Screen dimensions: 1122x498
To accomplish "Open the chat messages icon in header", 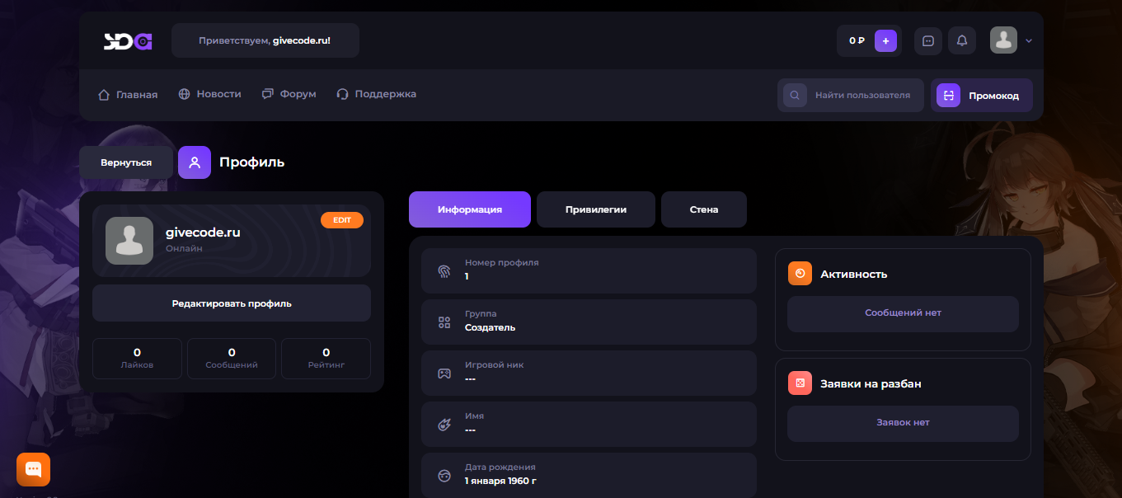I will [928, 40].
